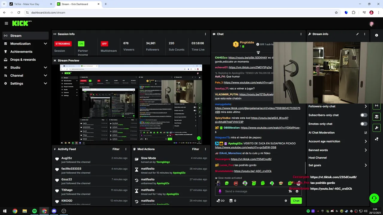Expand the Monetization sidebar menu

[25, 44]
